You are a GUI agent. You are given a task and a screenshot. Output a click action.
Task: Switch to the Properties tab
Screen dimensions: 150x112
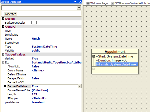point(10,14)
